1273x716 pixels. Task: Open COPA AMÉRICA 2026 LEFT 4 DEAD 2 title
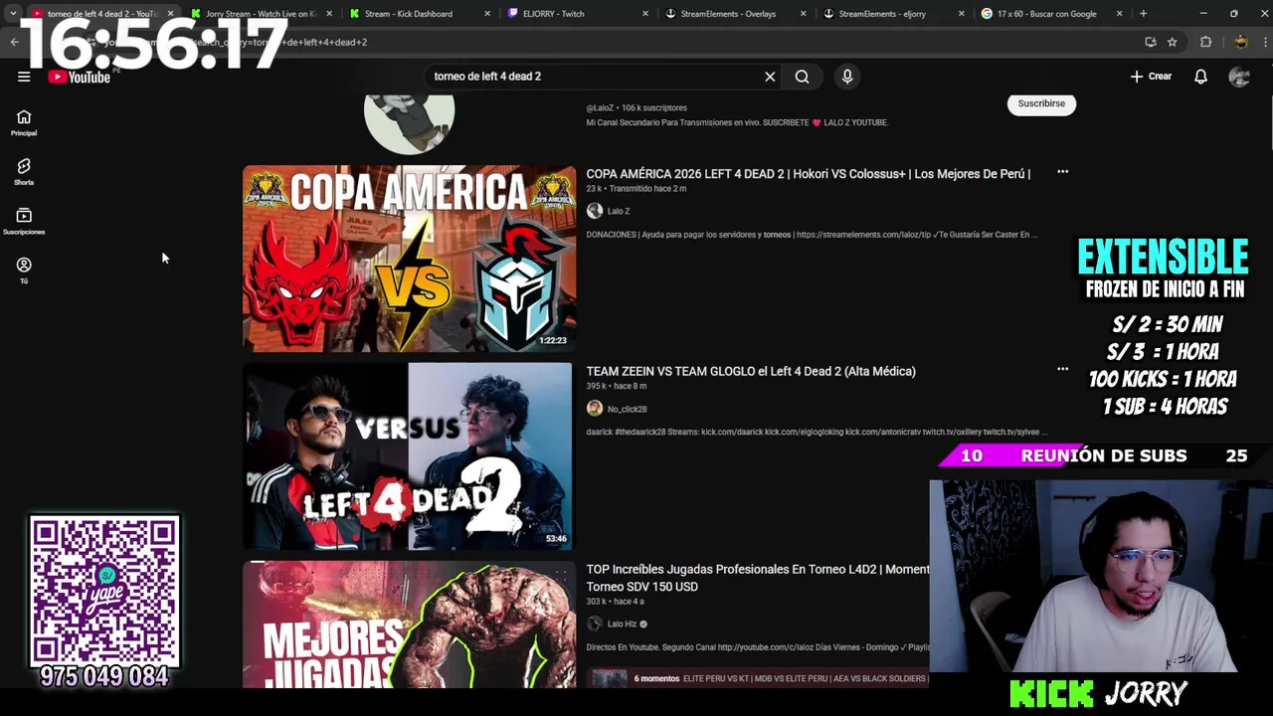(808, 174)
